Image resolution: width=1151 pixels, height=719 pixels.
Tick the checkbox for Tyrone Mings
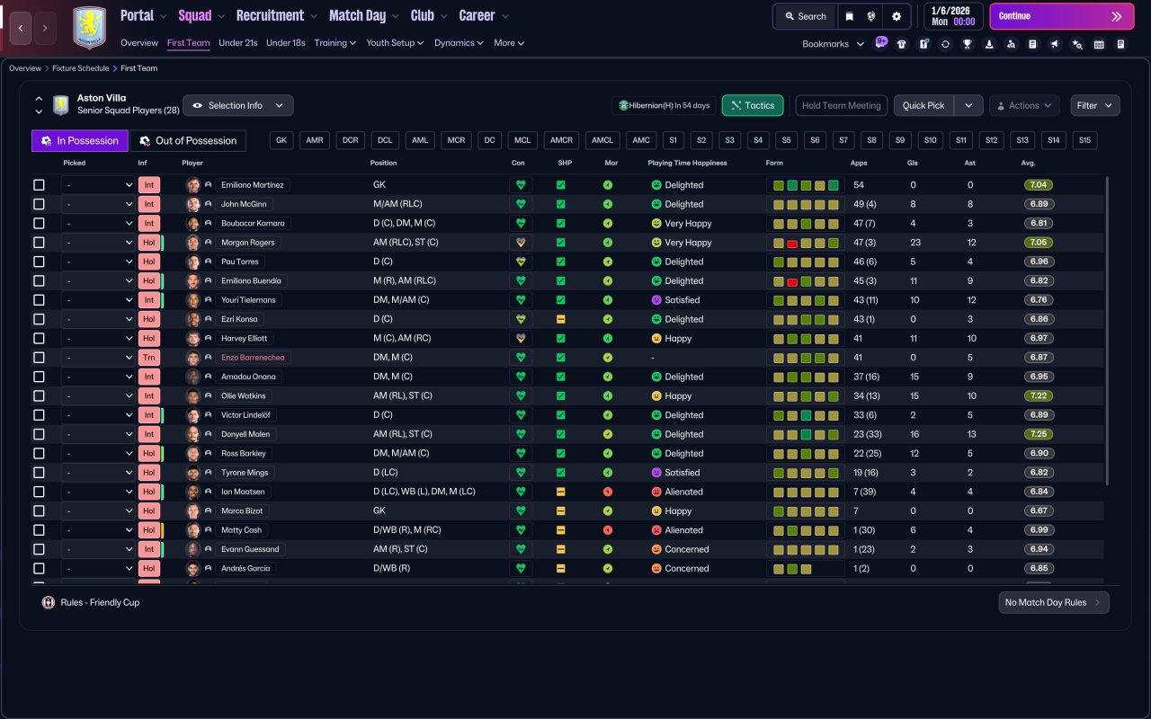[x=39, y=473]
